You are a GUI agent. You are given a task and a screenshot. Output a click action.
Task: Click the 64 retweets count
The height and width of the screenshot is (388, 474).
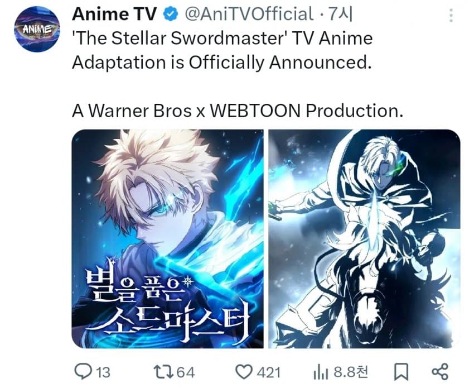(x=186, y=372)
